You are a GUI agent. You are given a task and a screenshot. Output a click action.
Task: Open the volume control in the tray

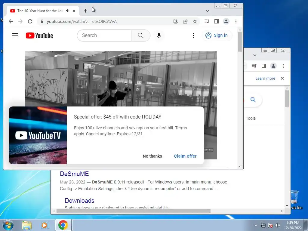point(278,225)
